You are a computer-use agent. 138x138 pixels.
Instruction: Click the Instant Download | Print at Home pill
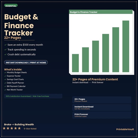[26, 62]
